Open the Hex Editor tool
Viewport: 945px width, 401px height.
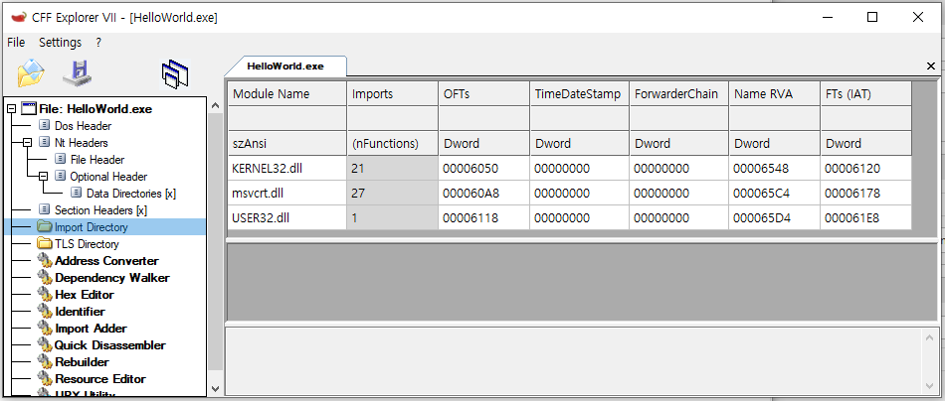(85, 295)
